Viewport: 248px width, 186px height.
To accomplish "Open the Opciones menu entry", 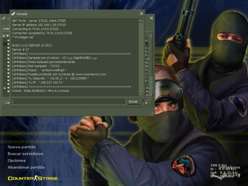I will point(17,161).
